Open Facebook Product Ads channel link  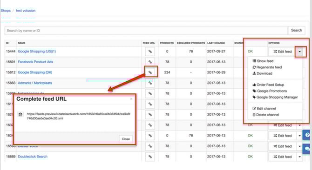coord(35,62)
